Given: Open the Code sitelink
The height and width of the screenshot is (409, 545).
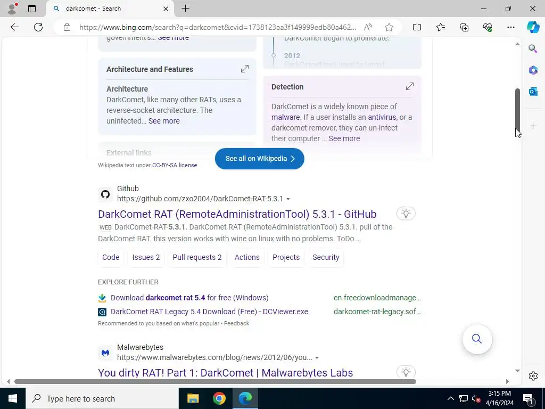Looking at the screenshot, I should point(111,257).
